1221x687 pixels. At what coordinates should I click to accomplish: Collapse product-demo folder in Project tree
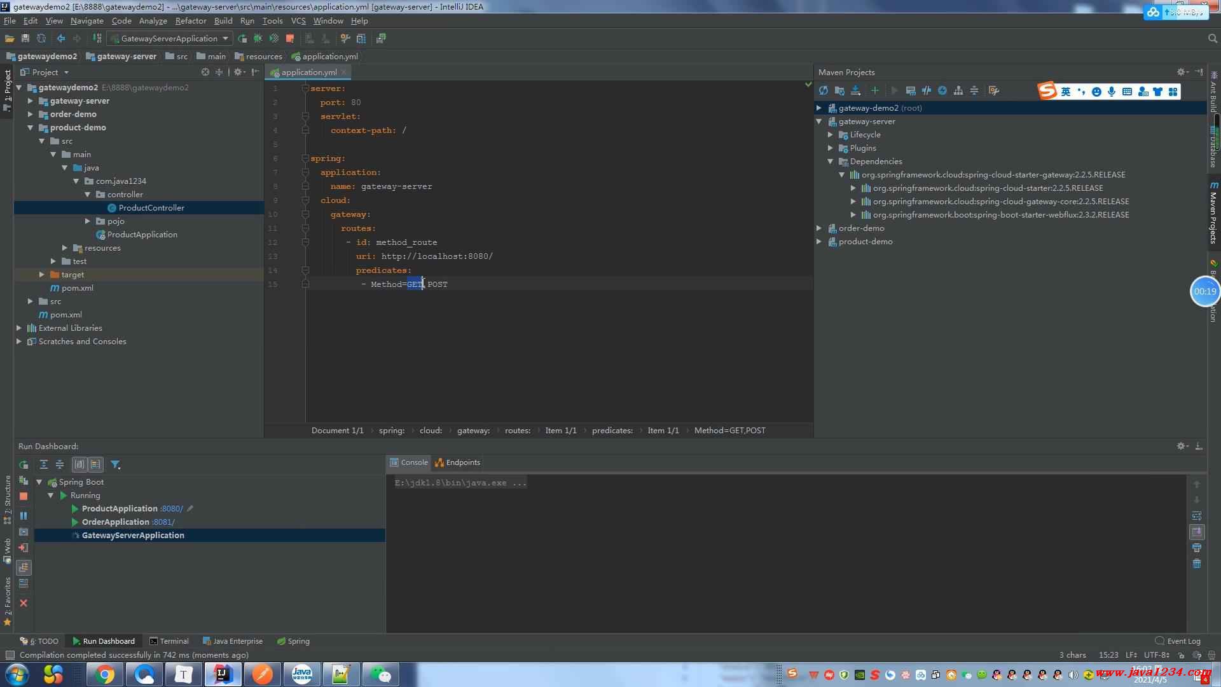30,127
